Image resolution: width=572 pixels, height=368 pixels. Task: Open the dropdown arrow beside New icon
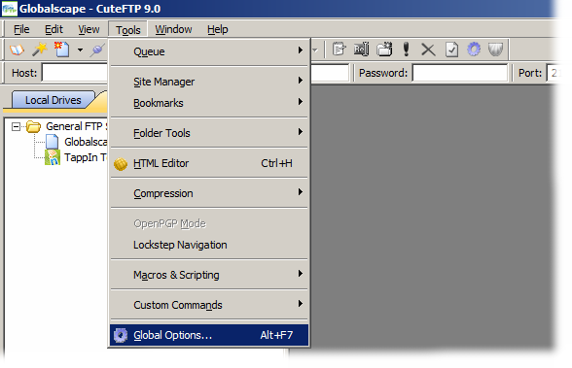coord(80,50)
